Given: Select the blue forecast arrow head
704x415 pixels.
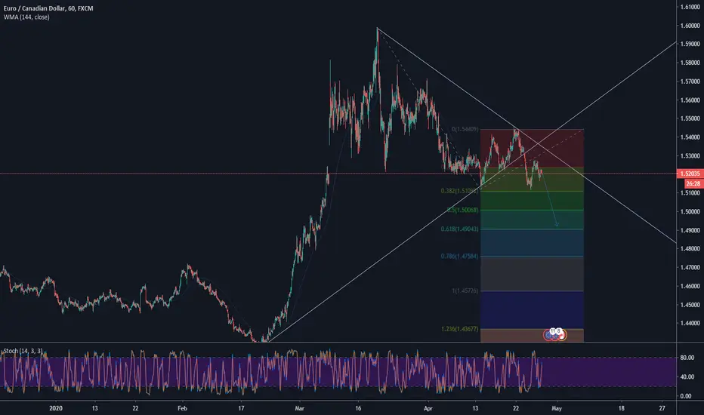Looking at the screenshot, I should pyautogui.click(x=557, y=224).
